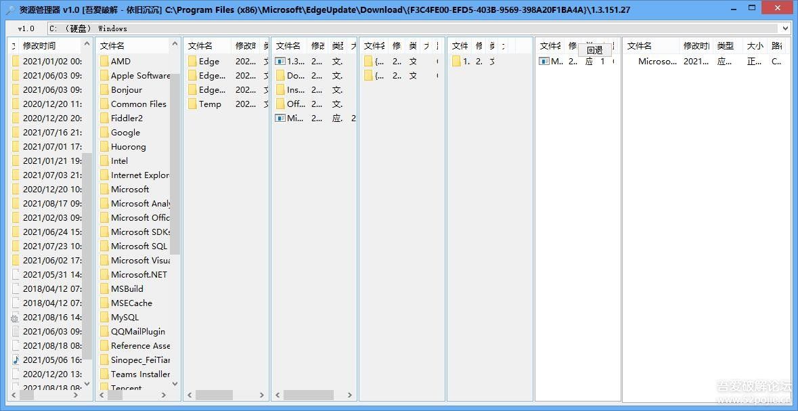
Task: Select the Microsoft Analy folder name
Action: 141,203
